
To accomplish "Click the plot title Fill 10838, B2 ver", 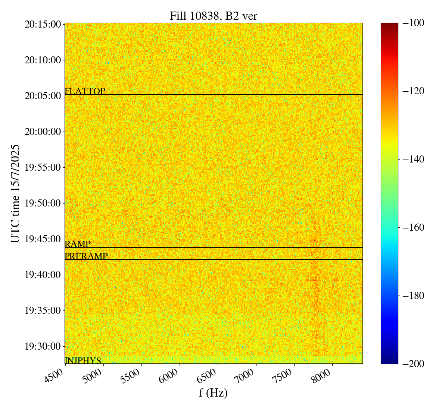I will point(213,16).
